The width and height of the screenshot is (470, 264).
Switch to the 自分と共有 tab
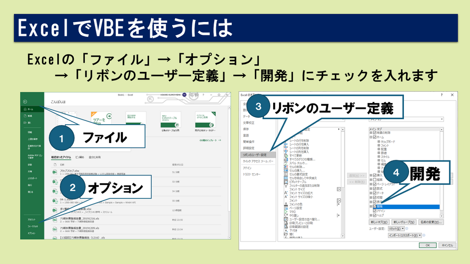pyautogui.click(x=95, y=157)
